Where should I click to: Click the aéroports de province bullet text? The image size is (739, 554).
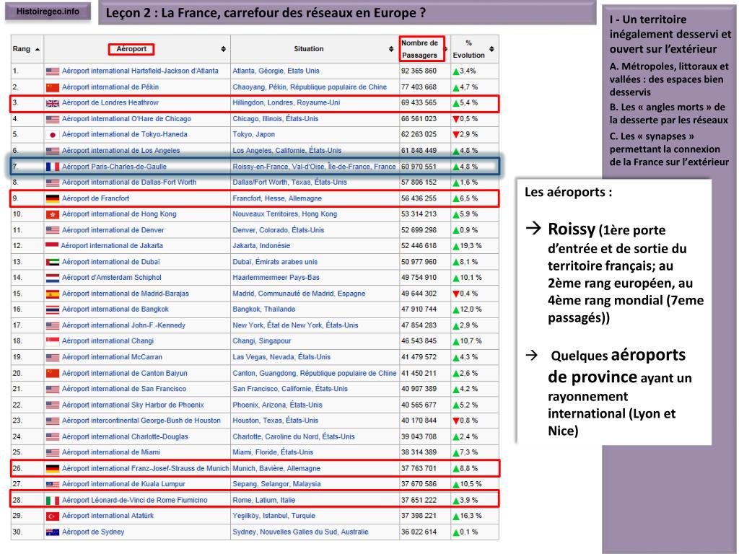point(619,392)
